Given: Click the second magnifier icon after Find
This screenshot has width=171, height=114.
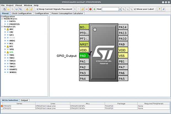Looking at the screenshot, I should click(x=127, y=9).
